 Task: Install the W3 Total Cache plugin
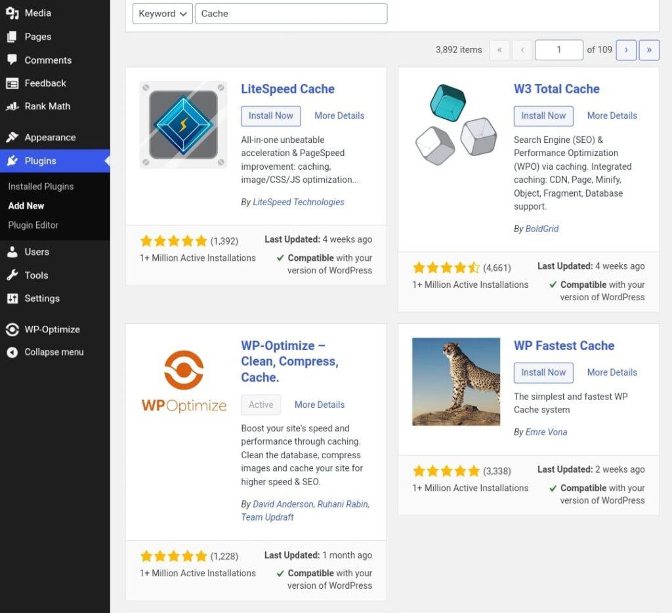tap(543, 116)
